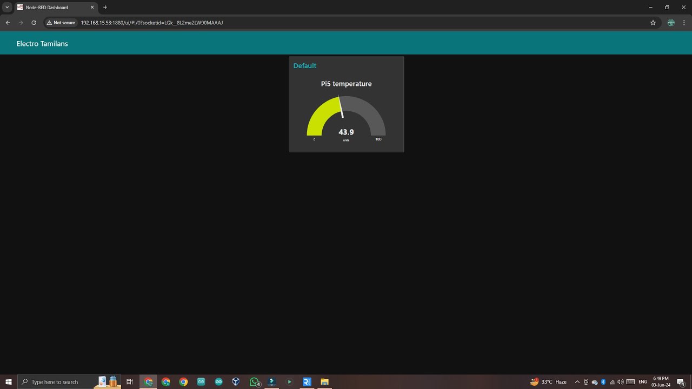Open a new browser tab

click(x=105, y=8)
